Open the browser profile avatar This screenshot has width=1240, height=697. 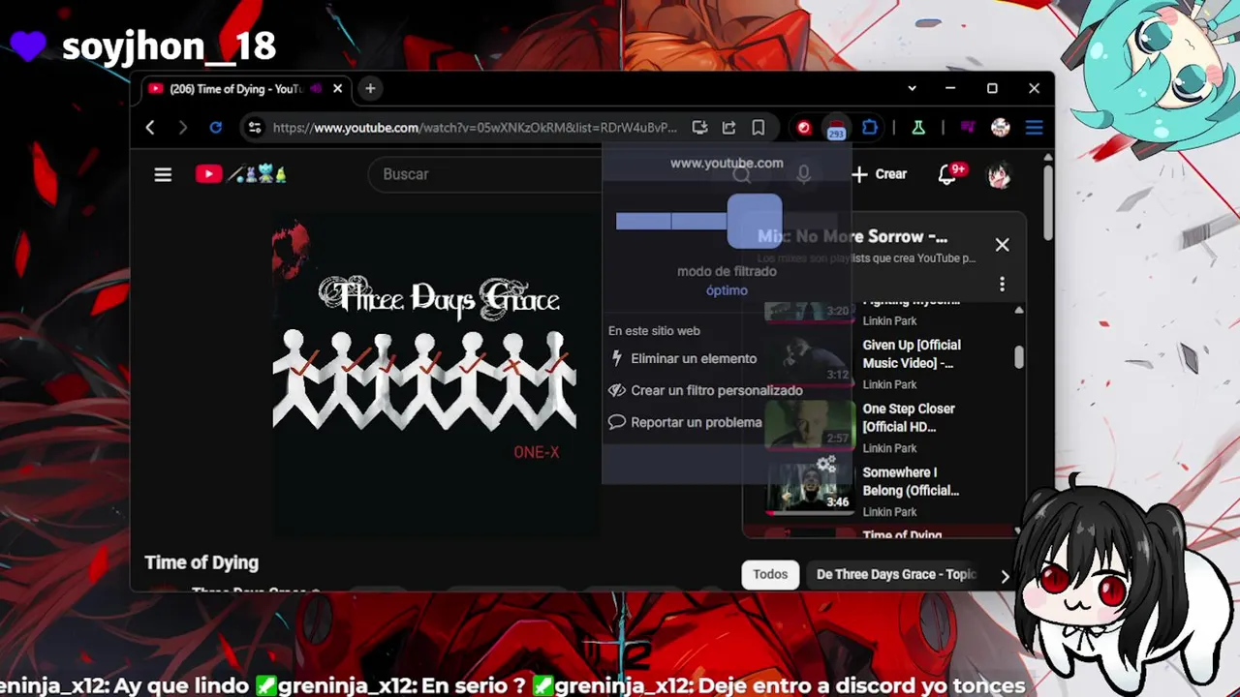click(x=1001, y=128)
